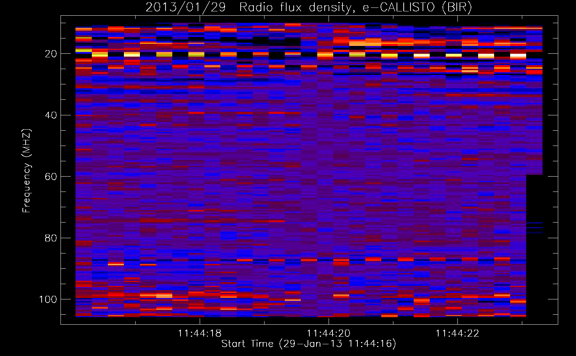Click the frequency tick label 60

click(x=51, y=177)
